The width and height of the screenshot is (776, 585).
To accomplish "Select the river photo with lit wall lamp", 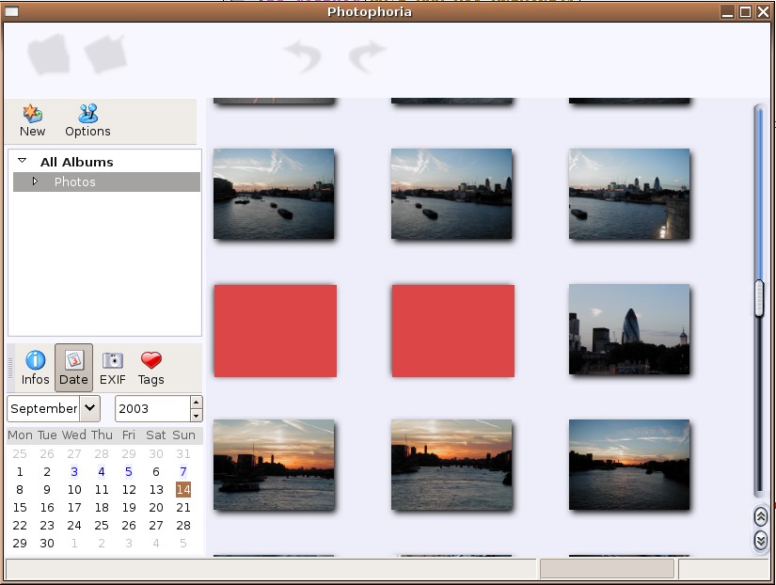I will pos(629,194).
